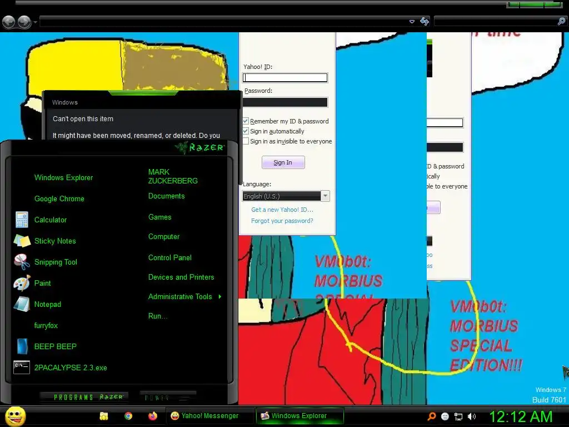Open the Notepad icon

click(22, 304)
